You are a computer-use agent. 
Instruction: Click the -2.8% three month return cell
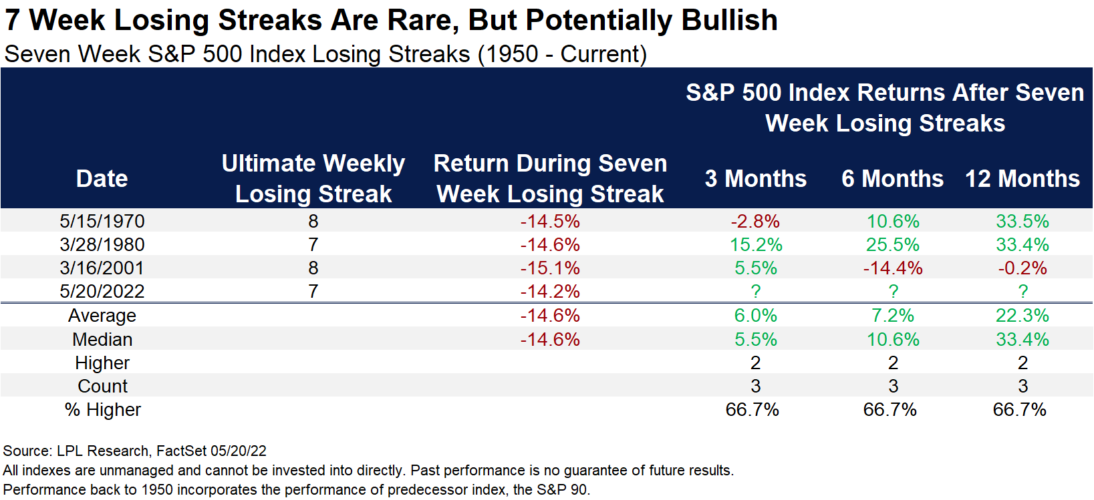755,221
